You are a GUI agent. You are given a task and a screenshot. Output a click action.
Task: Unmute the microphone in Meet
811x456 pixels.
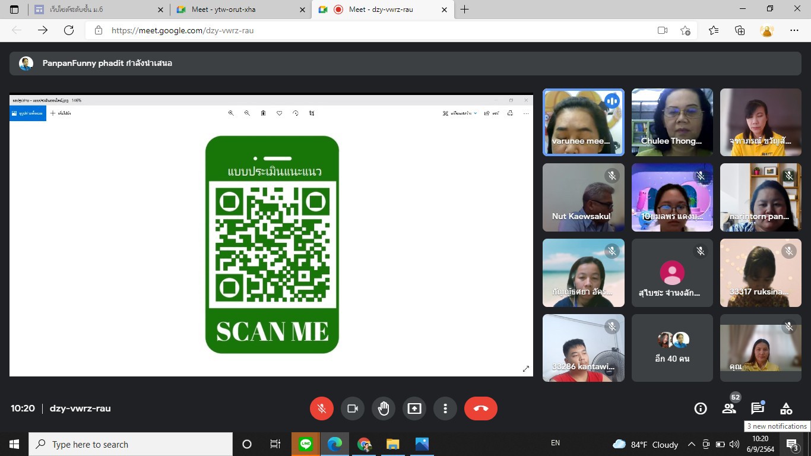322,408
